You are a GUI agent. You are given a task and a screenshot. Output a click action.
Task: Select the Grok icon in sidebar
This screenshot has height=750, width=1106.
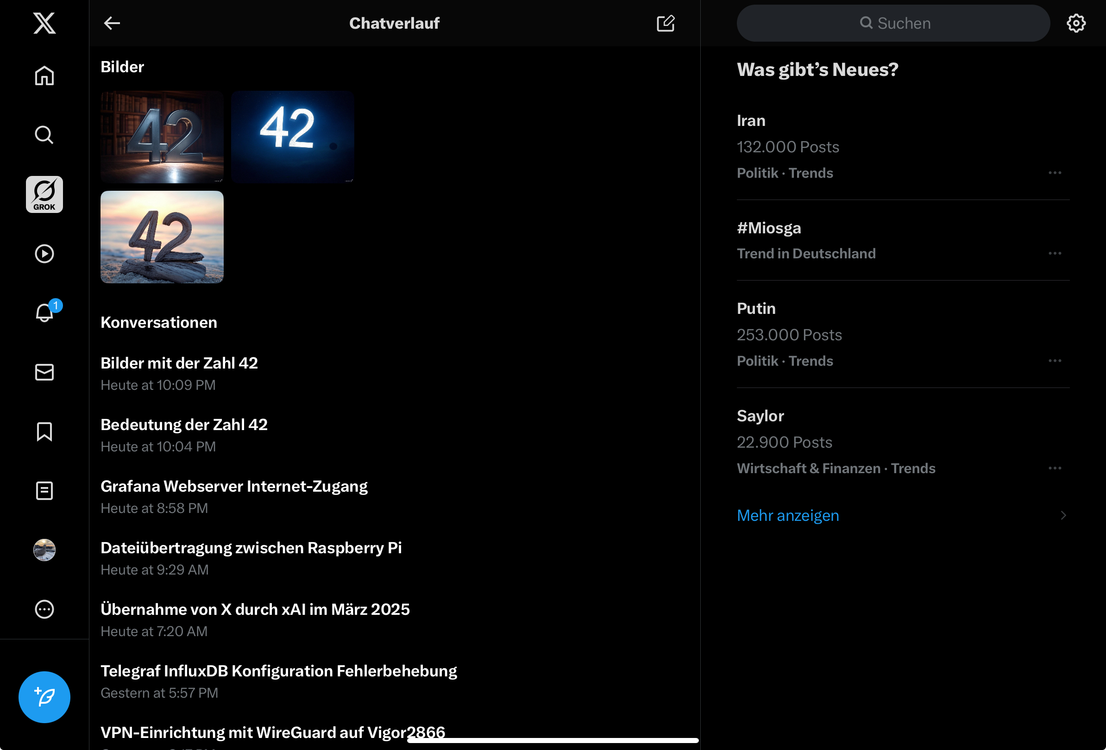[x=44, y=194]
